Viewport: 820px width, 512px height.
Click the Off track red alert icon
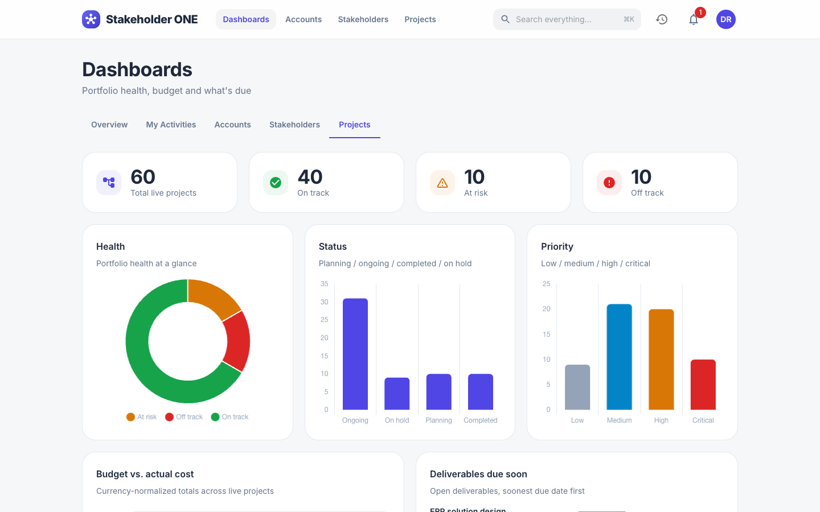[609, 183]
